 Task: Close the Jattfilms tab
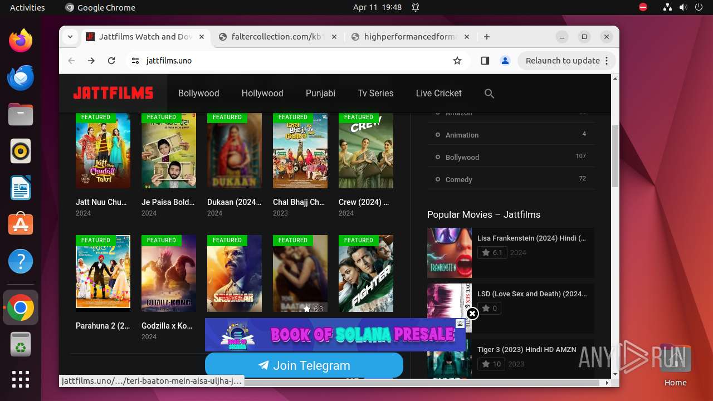pyautogui.click(x=202, y=37)
